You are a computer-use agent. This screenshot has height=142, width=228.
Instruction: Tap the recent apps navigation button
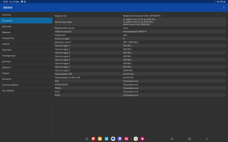(x=172, y=139)
